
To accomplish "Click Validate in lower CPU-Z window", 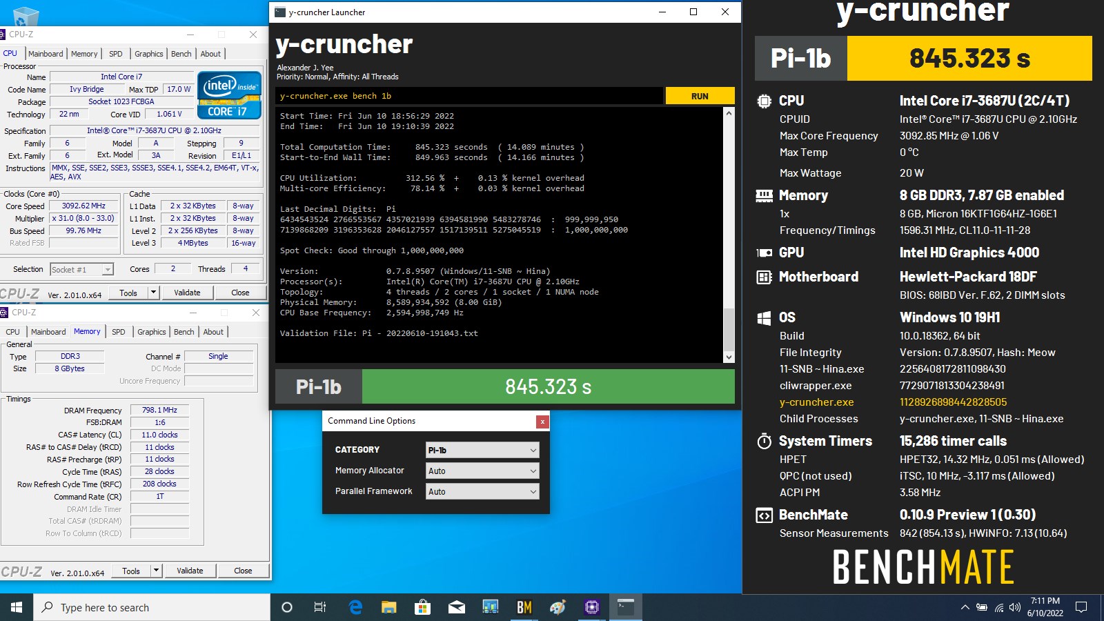I will (190, 571).
